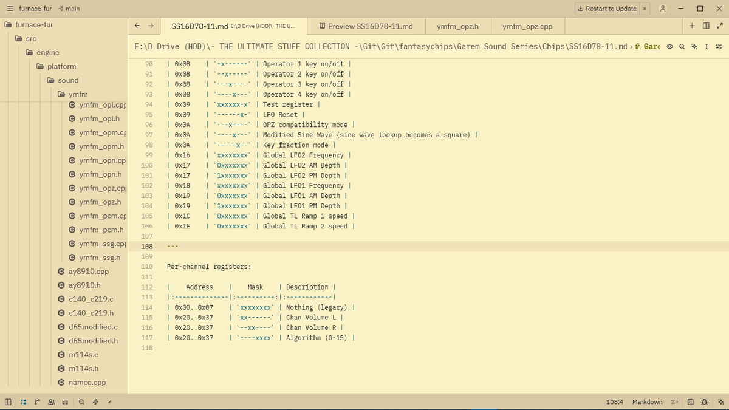The height and width of the screenshot is (410, 729).
Task: Click cursor position 108:4 in status bar
Action: [615, 402]
